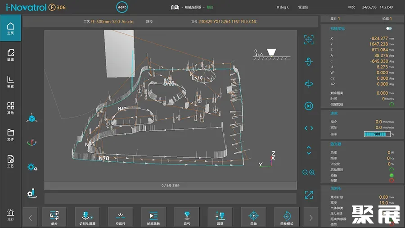Screen dimensions: 405x228
Task: Click the vertical up-down chevrons icon
Action: (309, 150)
